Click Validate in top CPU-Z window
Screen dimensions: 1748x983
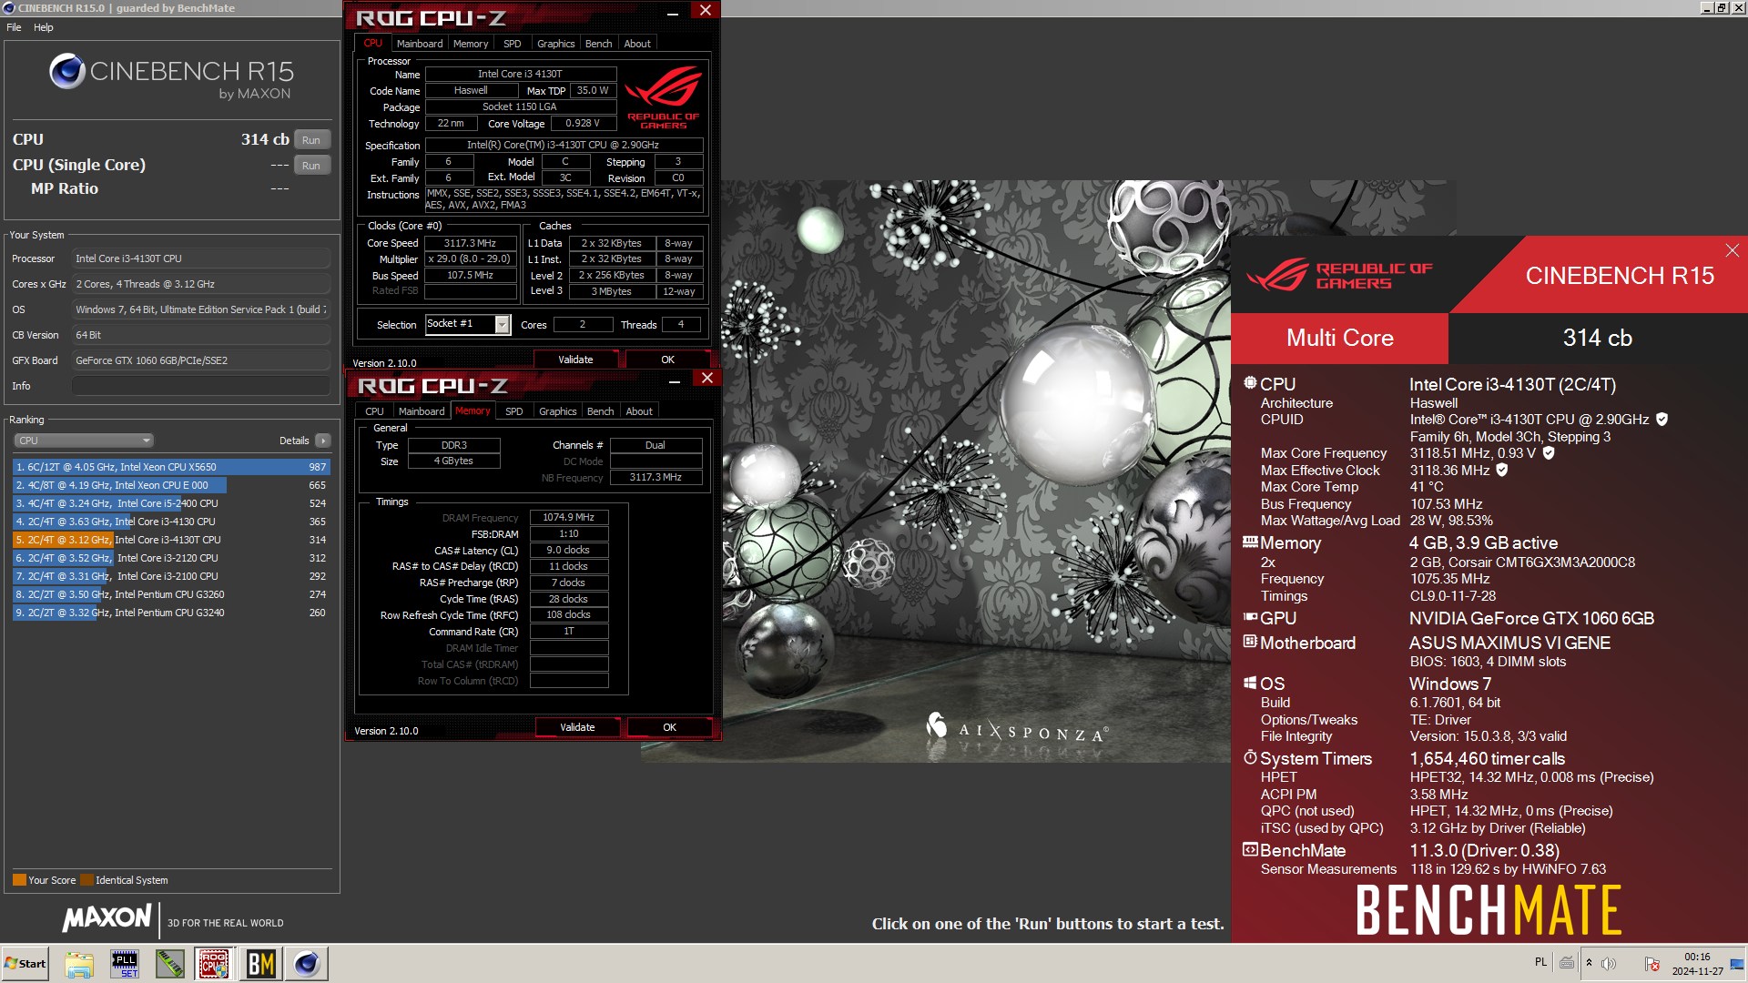(x=575, y=360)
